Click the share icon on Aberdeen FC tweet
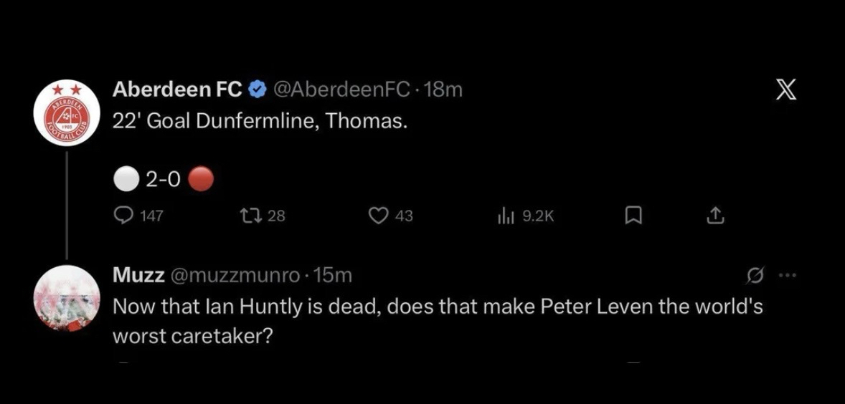845x404 pixels. (x=714, y=216)
